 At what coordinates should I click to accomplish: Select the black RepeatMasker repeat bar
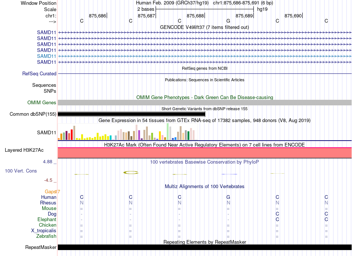coord(205,247)
